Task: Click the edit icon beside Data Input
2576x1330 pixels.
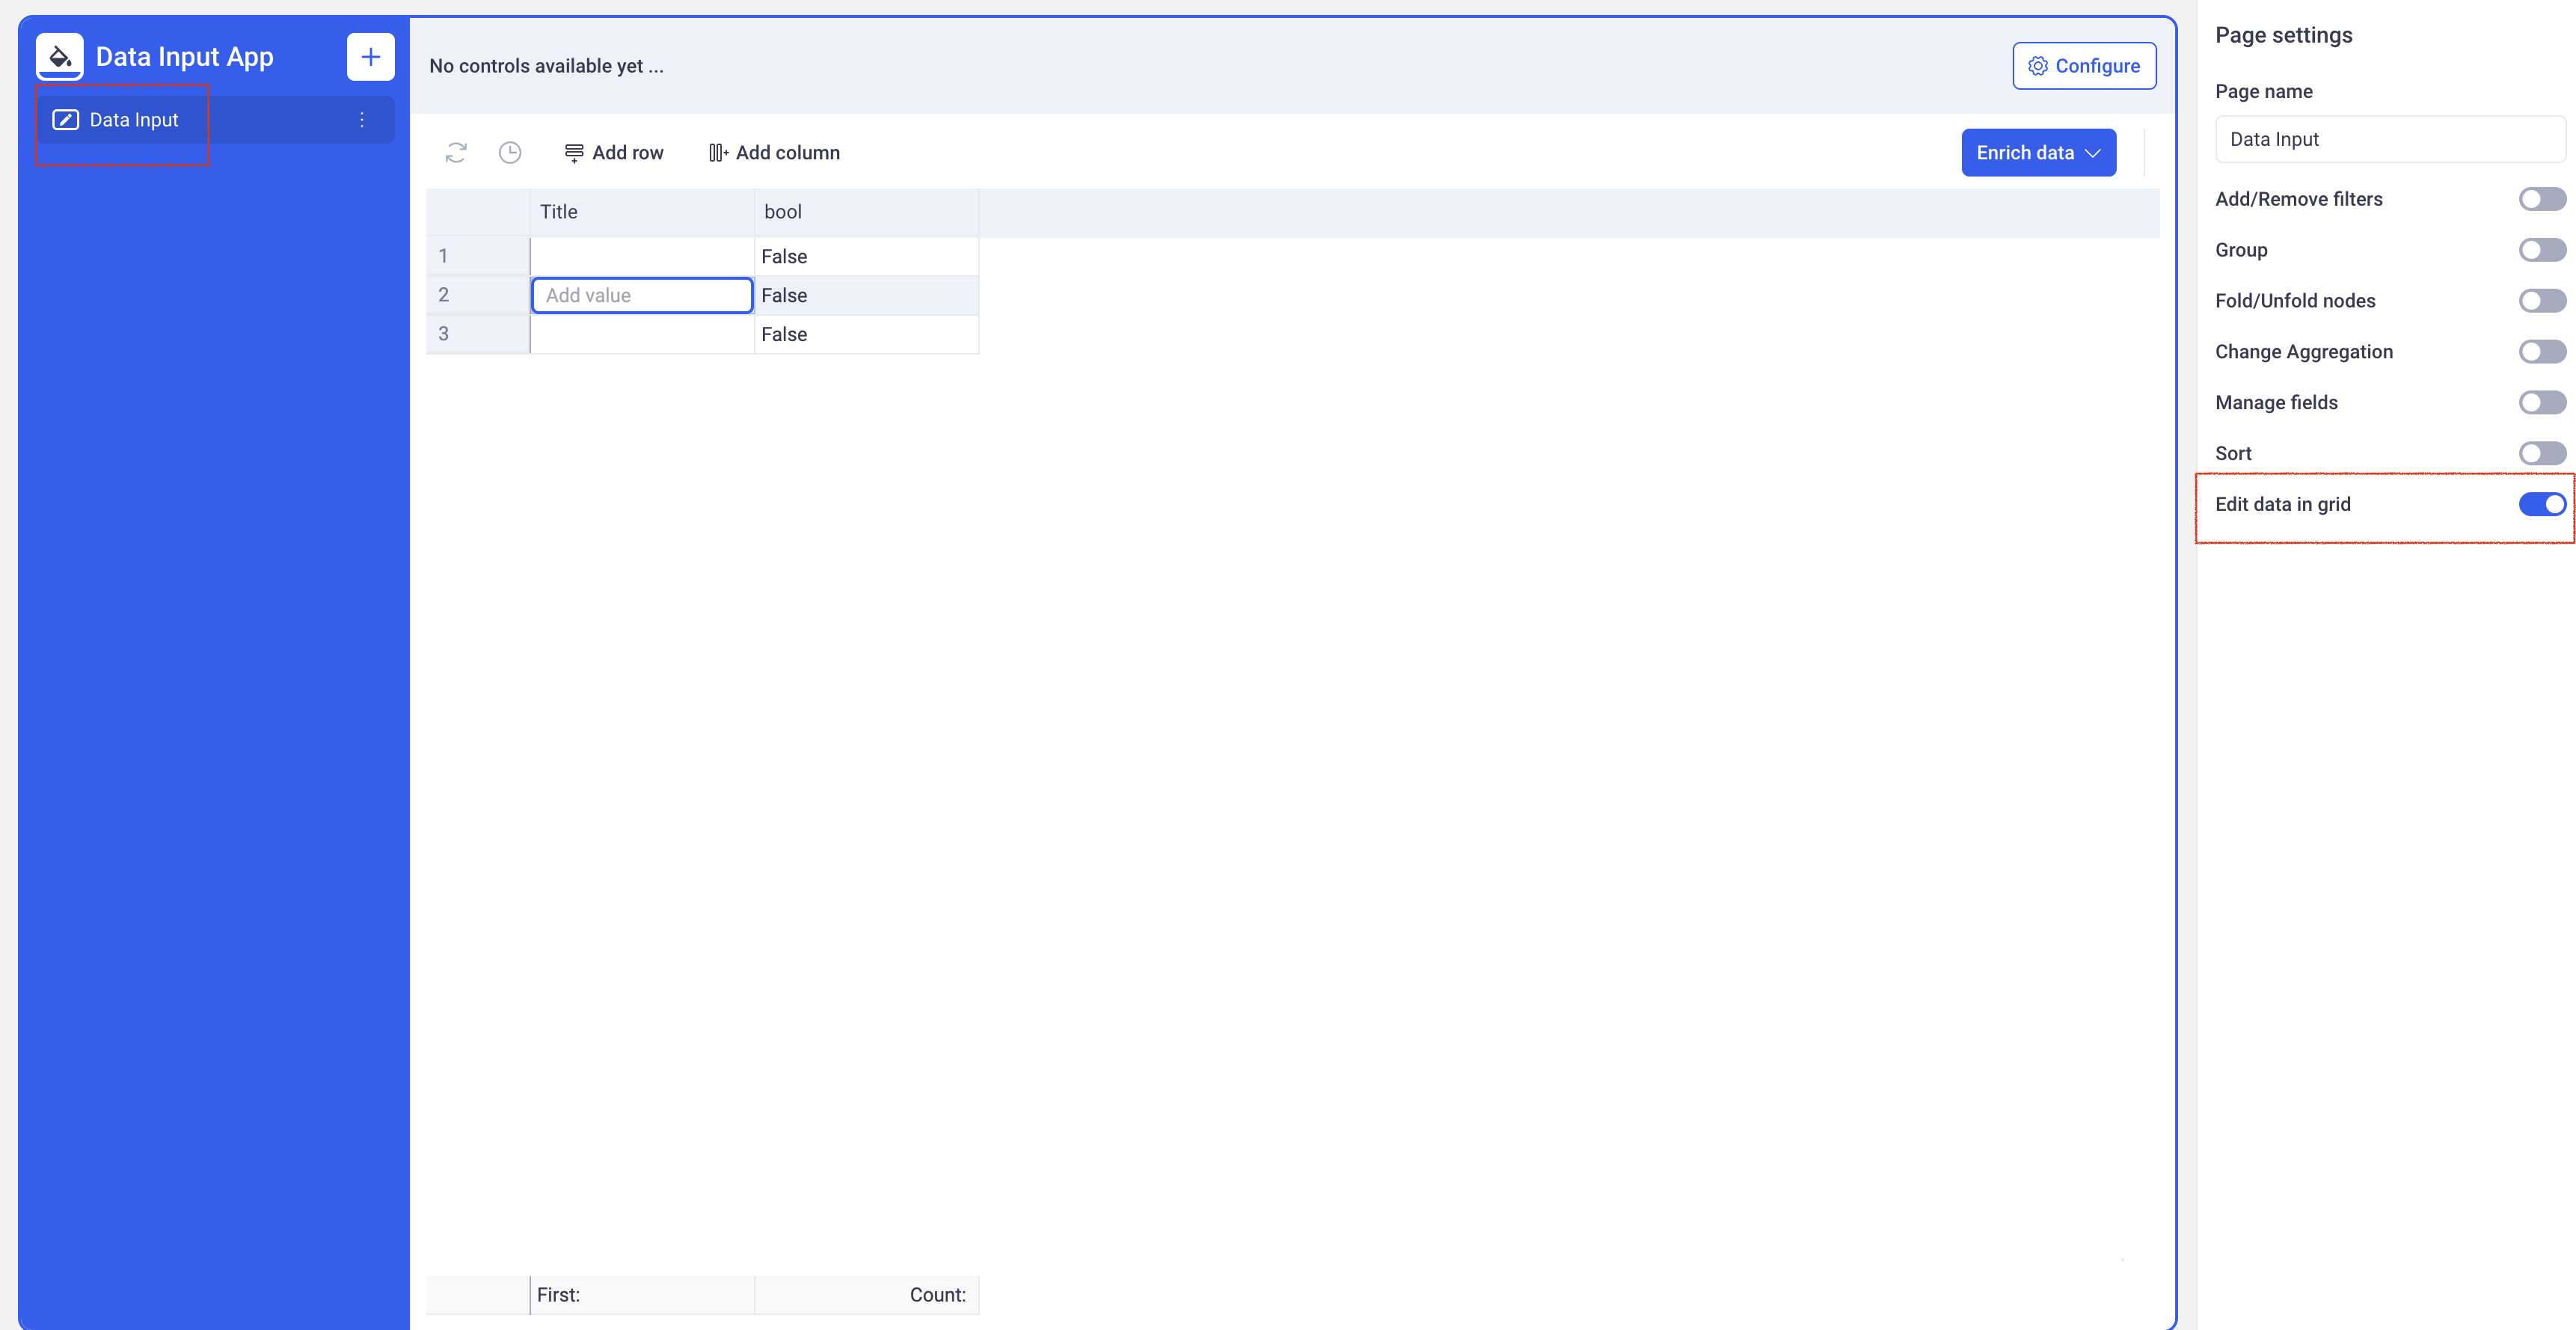Action: point(66,120)
